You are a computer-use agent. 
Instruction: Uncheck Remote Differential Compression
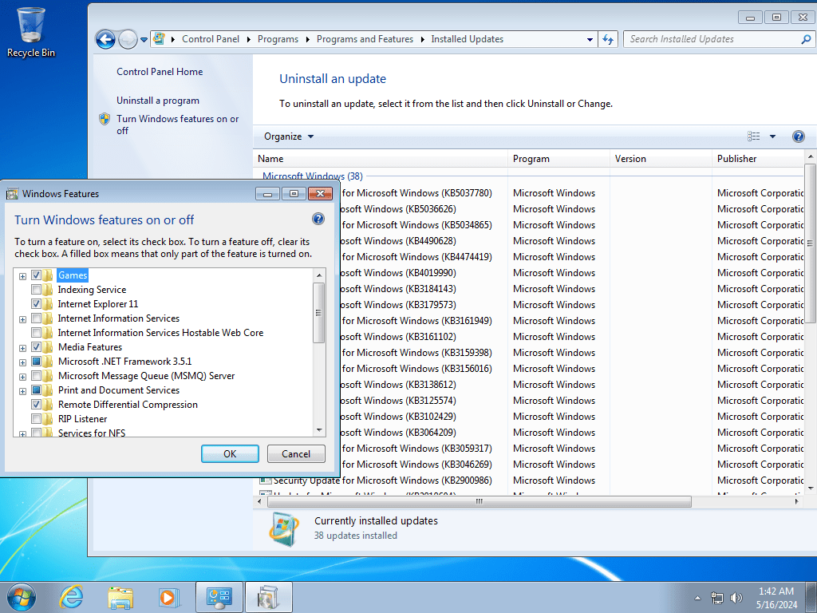[x=37, y=405]
